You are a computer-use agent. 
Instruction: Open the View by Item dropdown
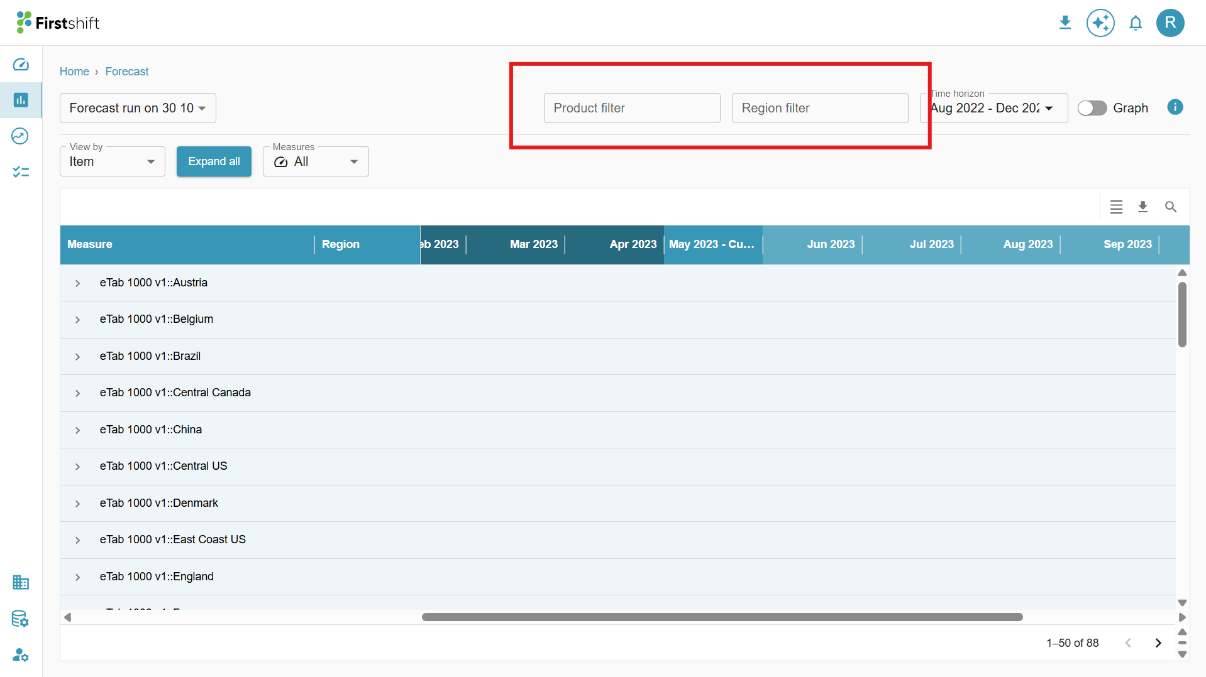113,161
